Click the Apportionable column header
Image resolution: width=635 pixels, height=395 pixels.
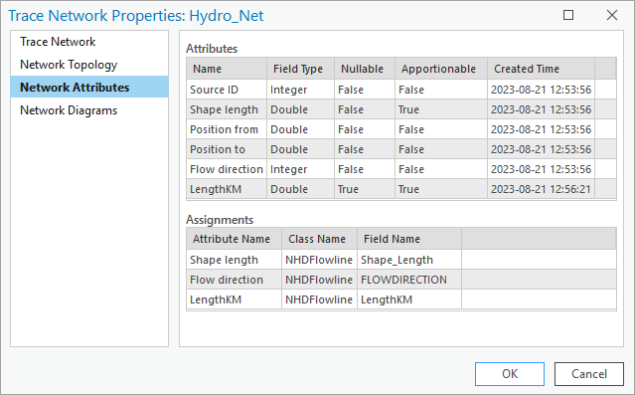pyautogui.click(x=441, y=69)
